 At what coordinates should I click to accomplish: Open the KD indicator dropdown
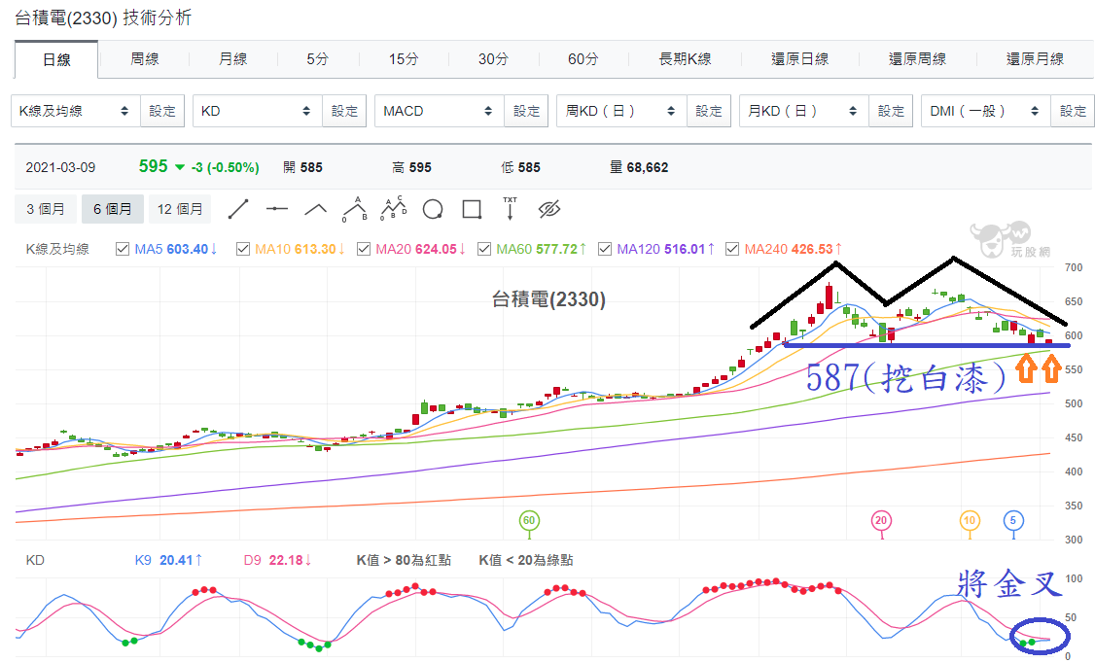pyautogui.click(x=257, y=111)
